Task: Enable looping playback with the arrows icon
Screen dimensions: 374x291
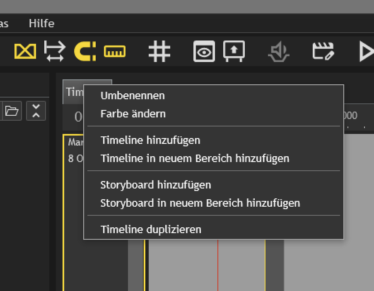Action: 55,50
